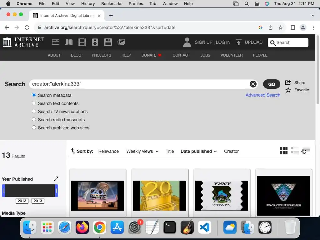Switch to tile grid view

tap(284, 151)
